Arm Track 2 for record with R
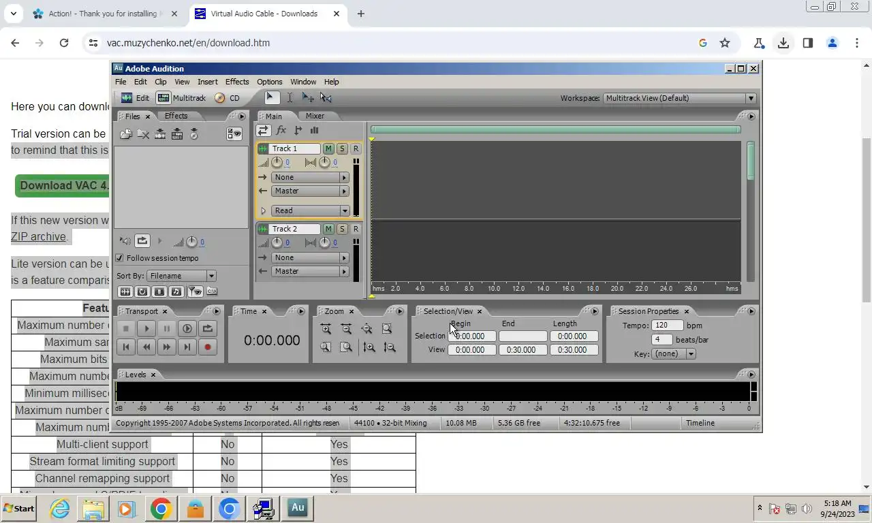 (356, 229)
